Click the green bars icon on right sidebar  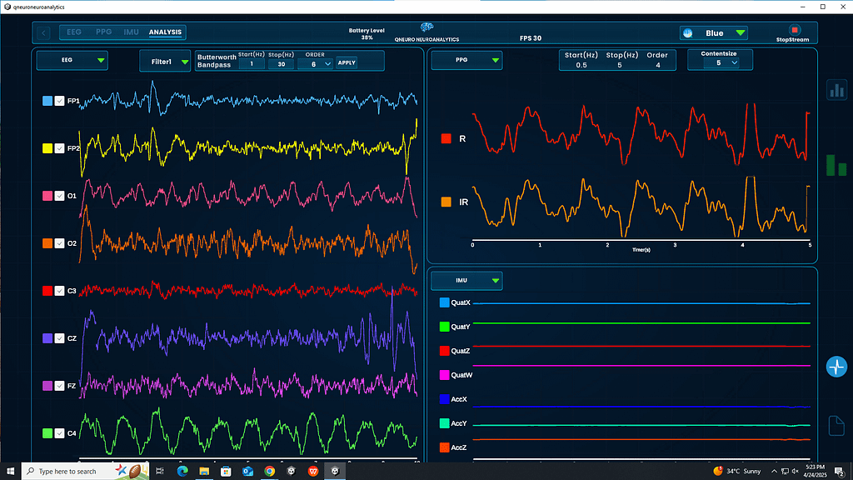(836, 165)
